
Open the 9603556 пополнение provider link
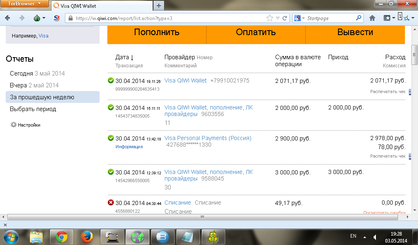coord(209,111)
